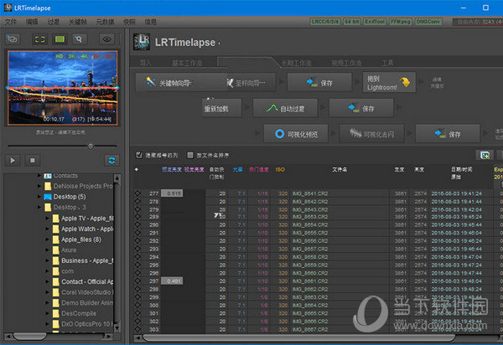Expand the Apple_files (8) folder
This screenshot has height=345, width=503.
pos(47,239)
